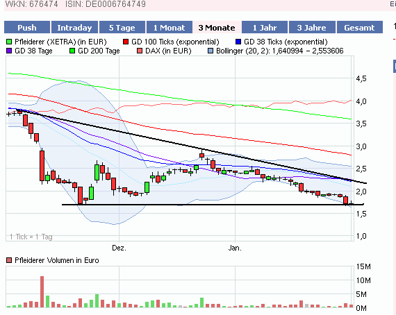This screenshot has width=396, height=315.
Task: Click the 0M volume axis value
Action: (x=361, y=308)
